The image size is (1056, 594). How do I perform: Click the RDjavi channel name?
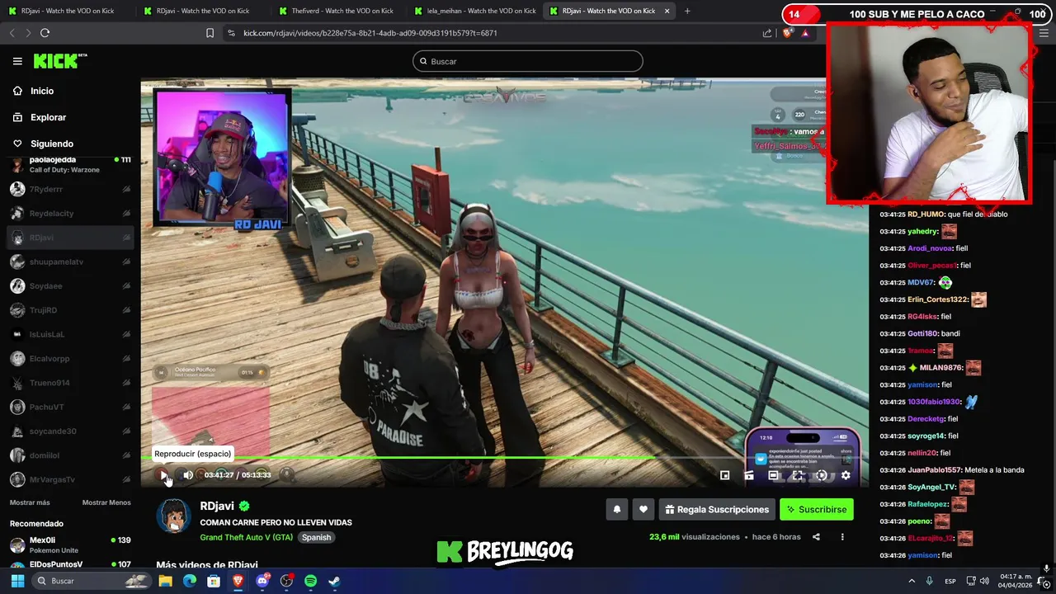point(217,506)
